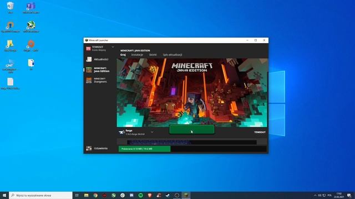Open the notification center icon
The height and width of the screenshot is (199, 355).
pos(349,195)
